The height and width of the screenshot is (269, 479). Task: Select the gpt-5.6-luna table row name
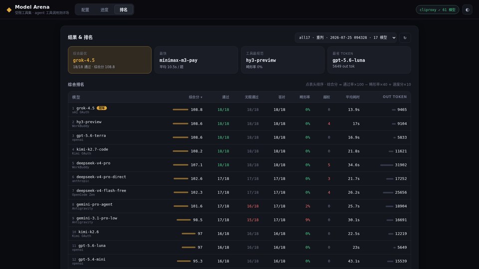92,246
